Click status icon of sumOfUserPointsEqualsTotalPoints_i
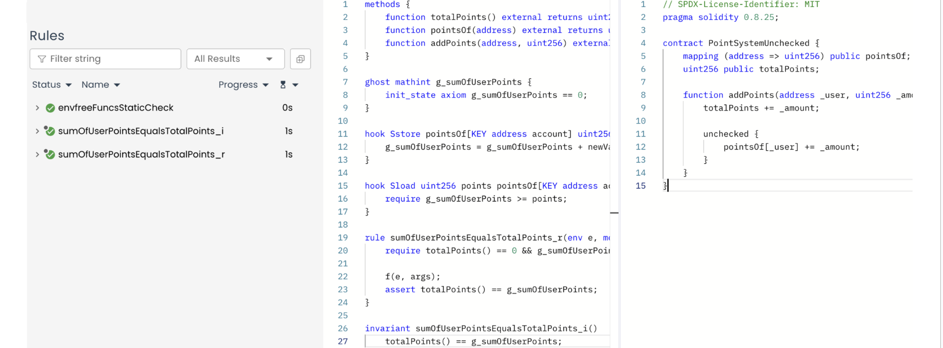This screenshot has width=943, height=348. 50,131
